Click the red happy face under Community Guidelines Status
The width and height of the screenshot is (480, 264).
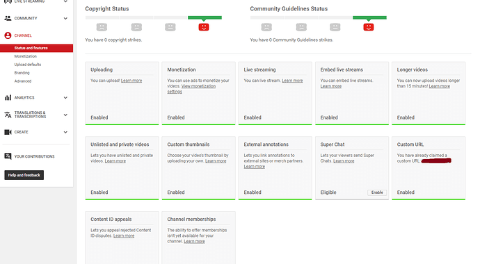[x=369, y=27]
